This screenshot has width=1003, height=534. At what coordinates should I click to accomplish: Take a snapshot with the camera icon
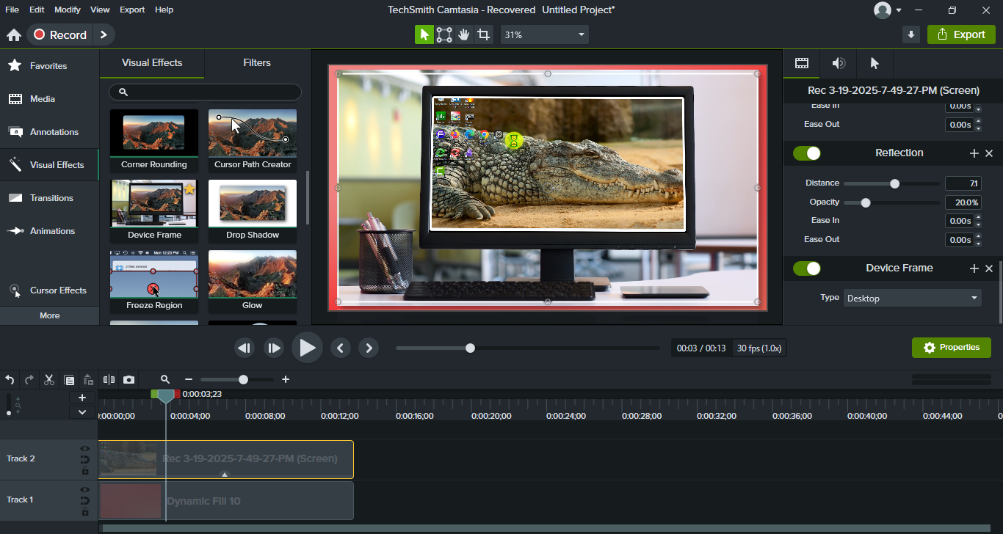click(128, 379)
